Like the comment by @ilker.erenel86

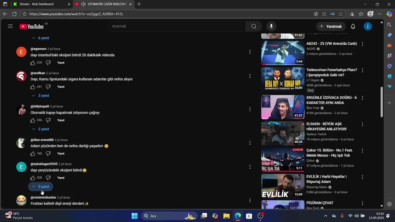tap(33, 154)
